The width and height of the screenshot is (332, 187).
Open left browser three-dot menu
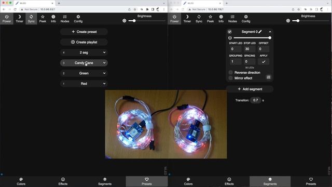164,9
